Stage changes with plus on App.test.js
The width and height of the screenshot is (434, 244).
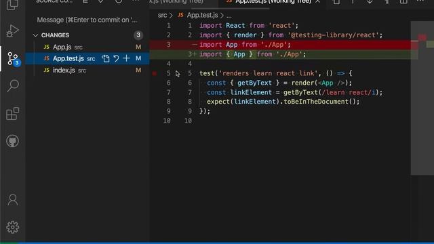pos(127,58)
